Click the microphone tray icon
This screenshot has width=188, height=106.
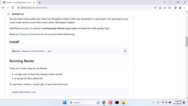coord(158,102)
